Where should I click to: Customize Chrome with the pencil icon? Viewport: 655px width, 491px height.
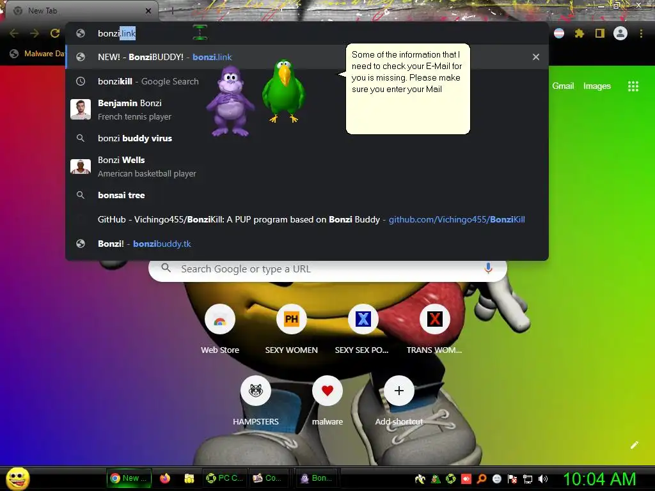point(634,445)
